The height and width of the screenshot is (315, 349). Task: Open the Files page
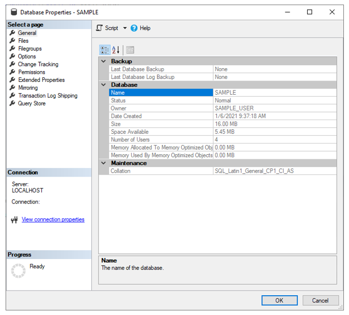(23, 41)
